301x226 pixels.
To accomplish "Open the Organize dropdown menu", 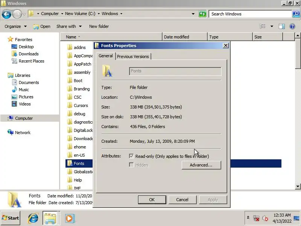I will click(x=15, y=26).
